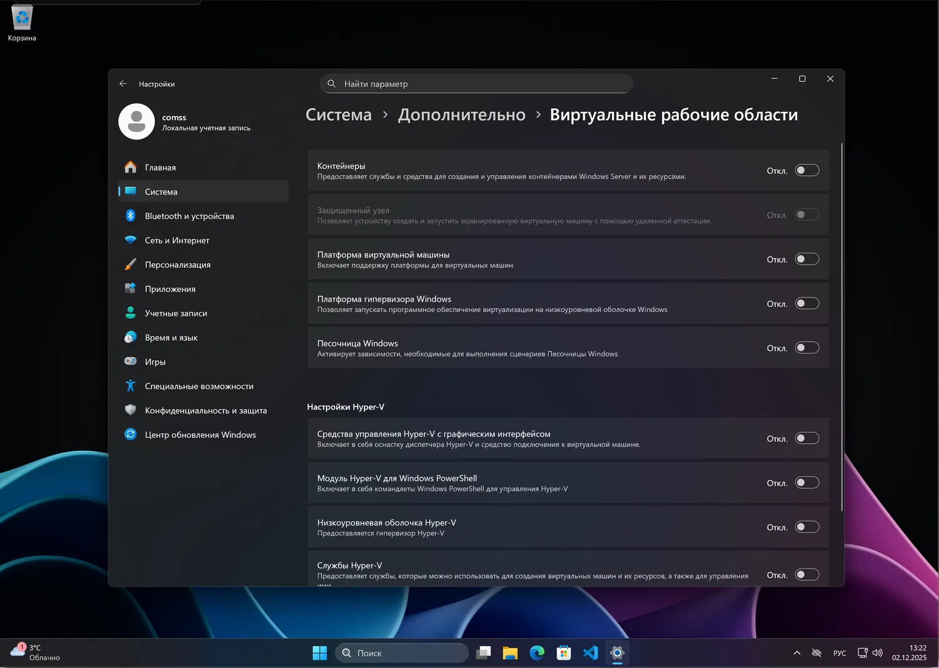This screenshot has width=939, height=668.
Task: Click the volume speaker icon in tray
Action: point(878,653)
